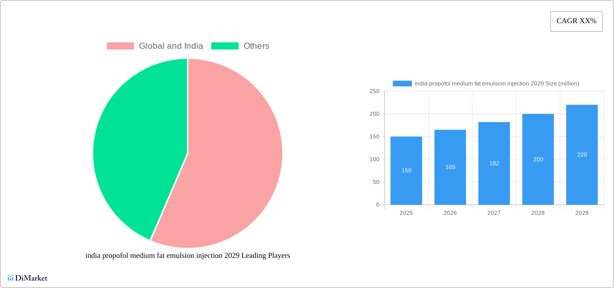Screen dimensions: 614x288
Task: Click the CAGR XX% box
Action: (x=576, y=21)
